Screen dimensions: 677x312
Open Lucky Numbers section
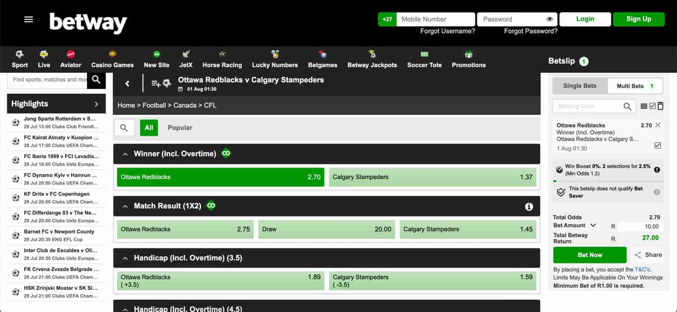click(275, 59)
